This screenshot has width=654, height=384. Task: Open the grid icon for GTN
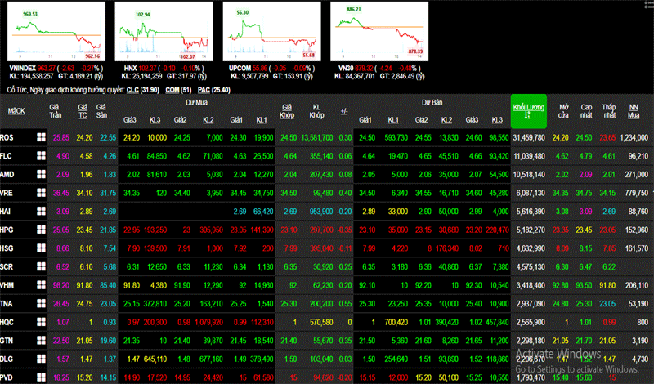[x=41, y=341]
